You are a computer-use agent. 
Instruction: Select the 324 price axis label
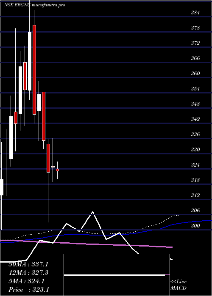coord(195,165)
